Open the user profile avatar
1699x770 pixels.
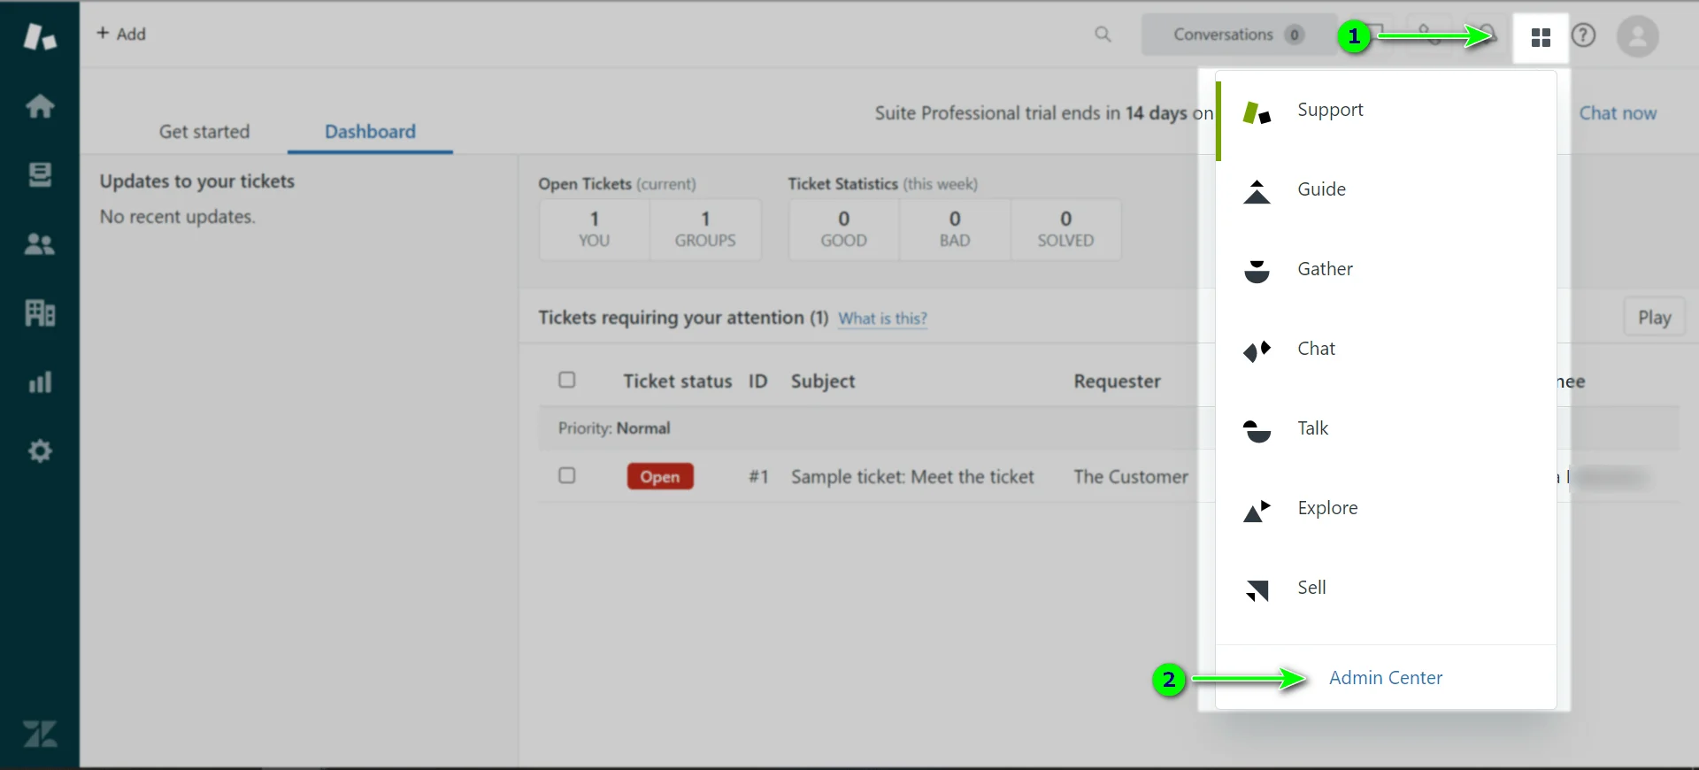[x=1638, y=36]
